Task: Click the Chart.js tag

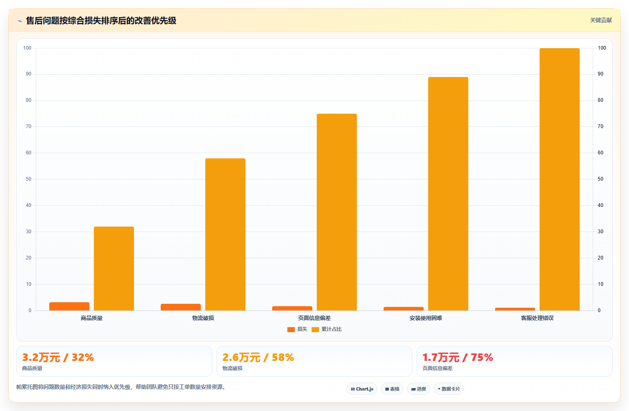Action: pyautogui.click(x=362, y=389)
